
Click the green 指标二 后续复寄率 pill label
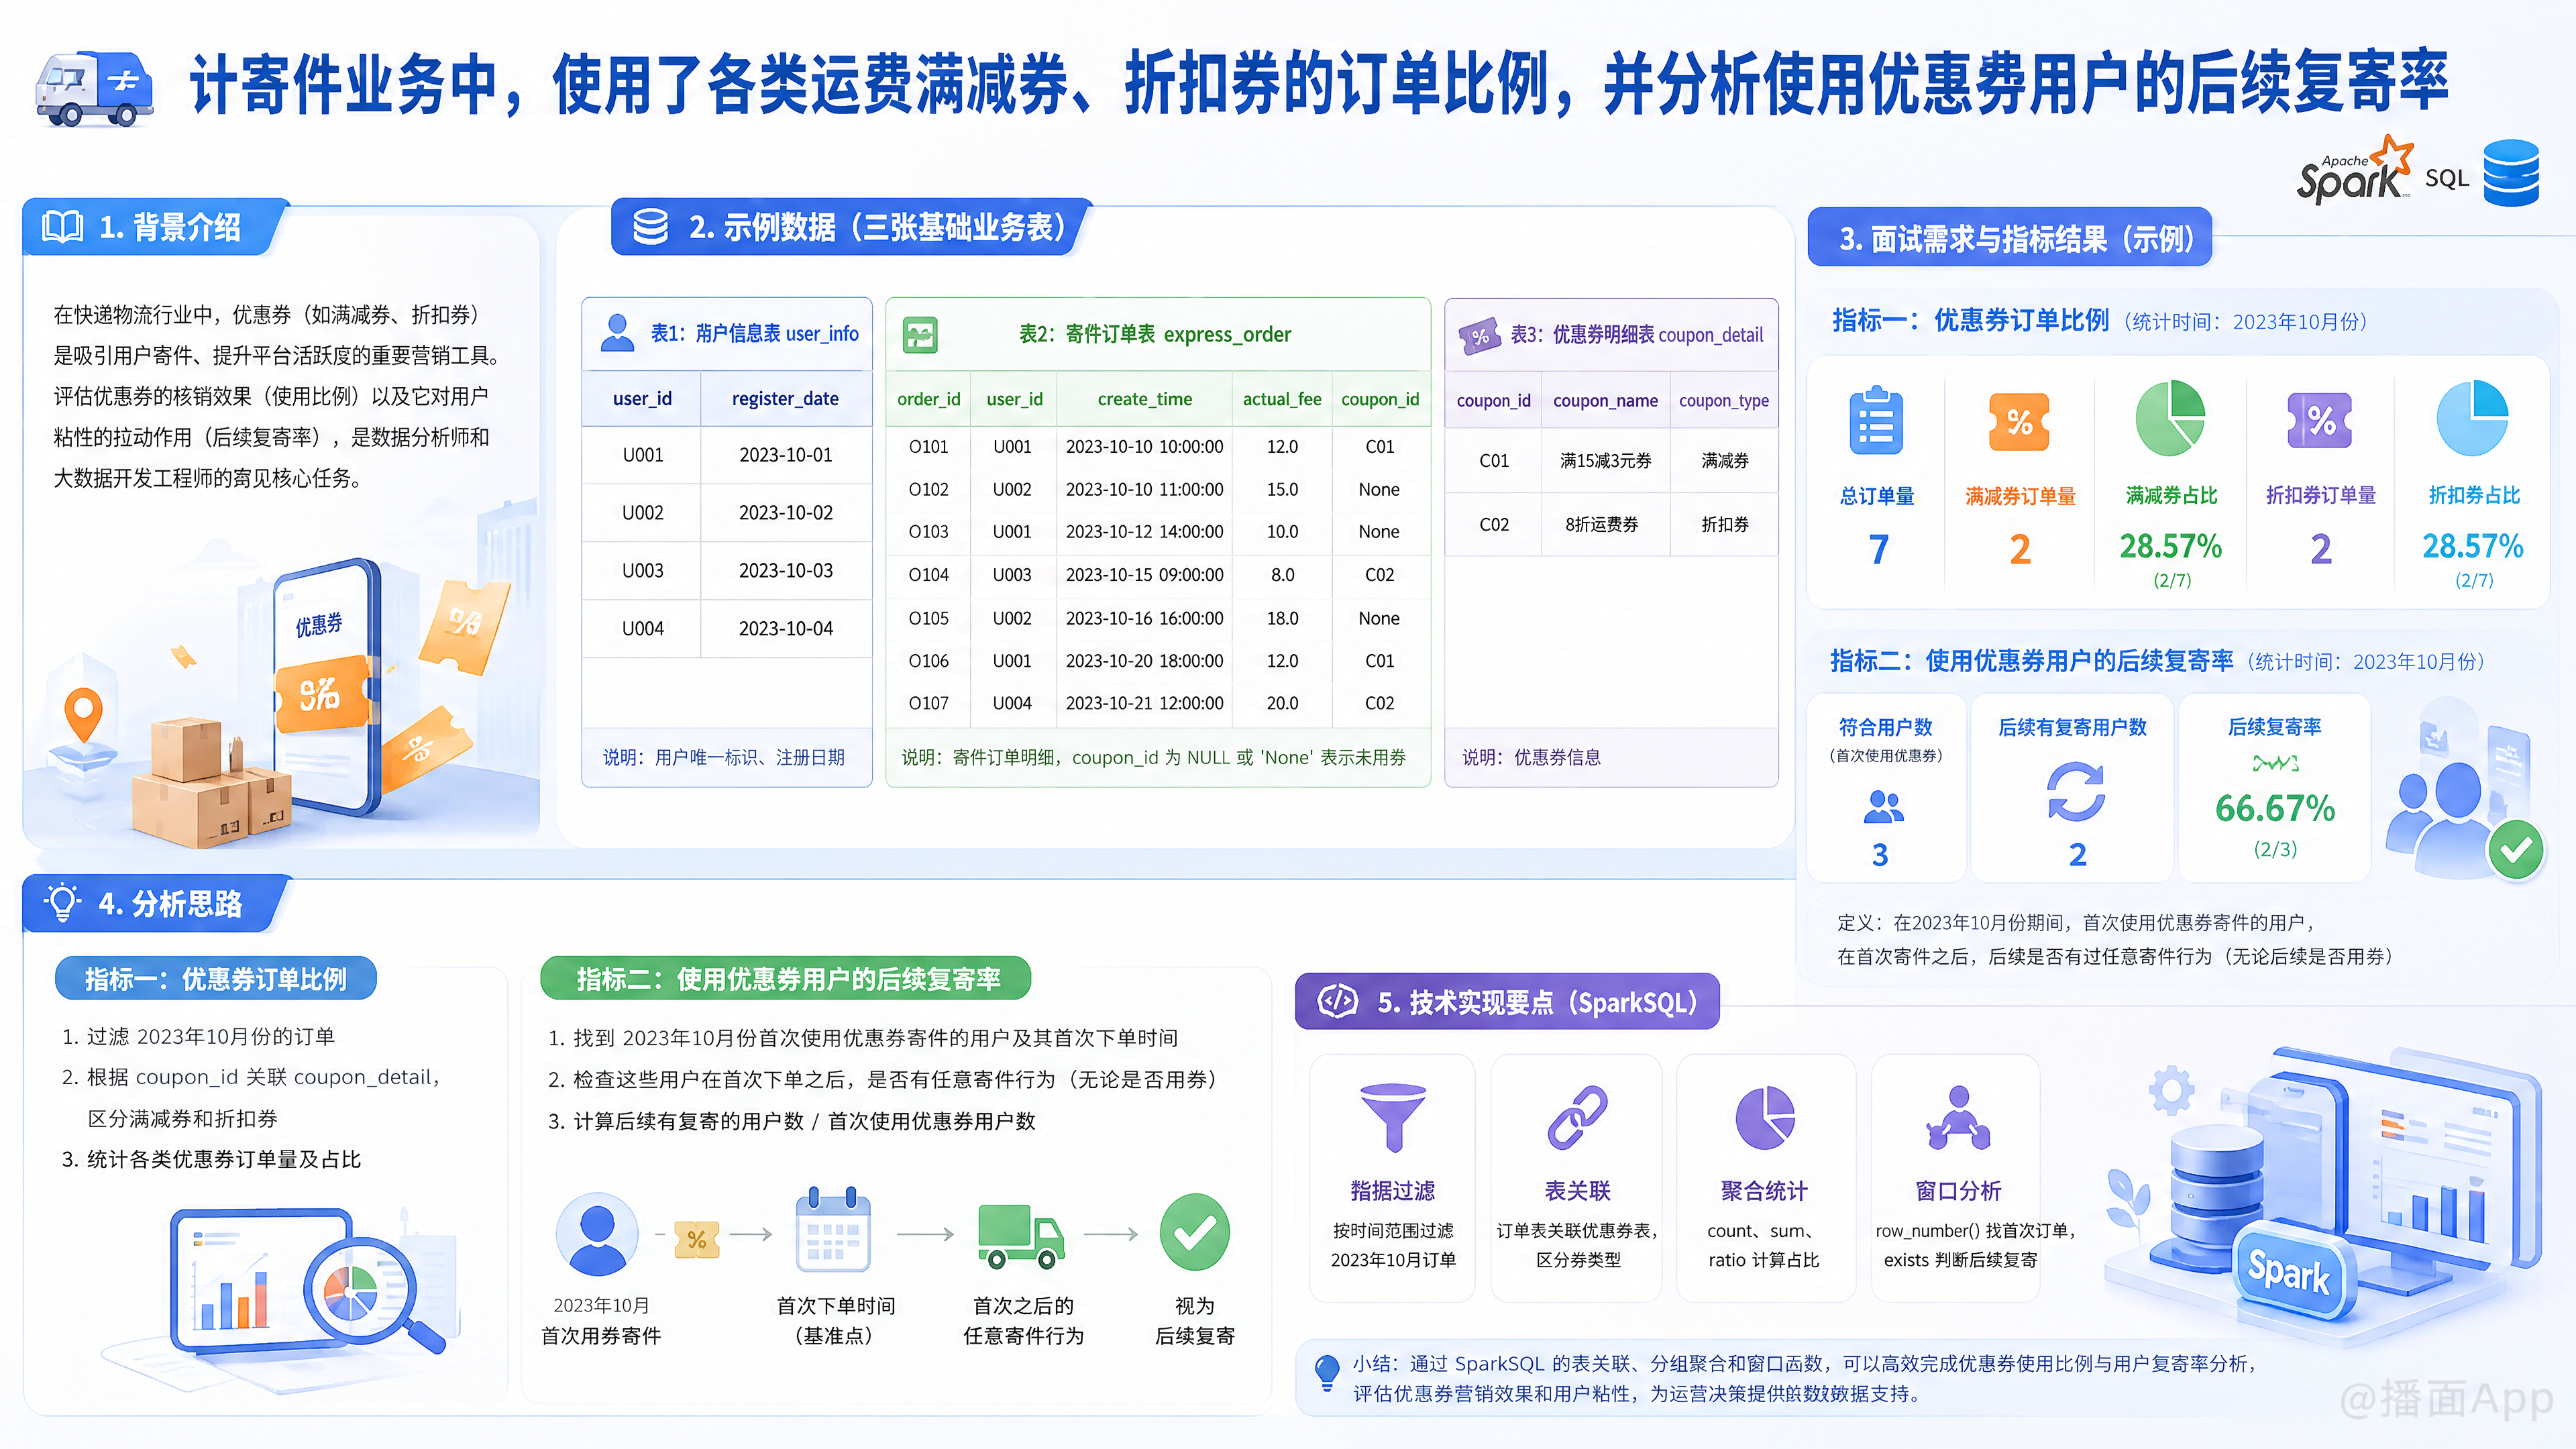pyautogui.click(x=786, y=978)
